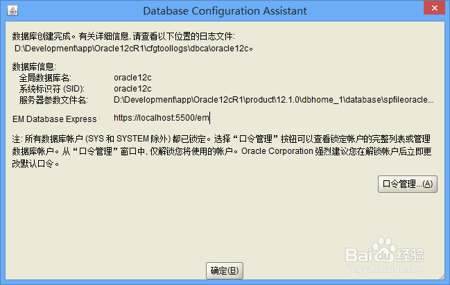
Task: Click the 全局数据库名 label
Action: (45, 78)
